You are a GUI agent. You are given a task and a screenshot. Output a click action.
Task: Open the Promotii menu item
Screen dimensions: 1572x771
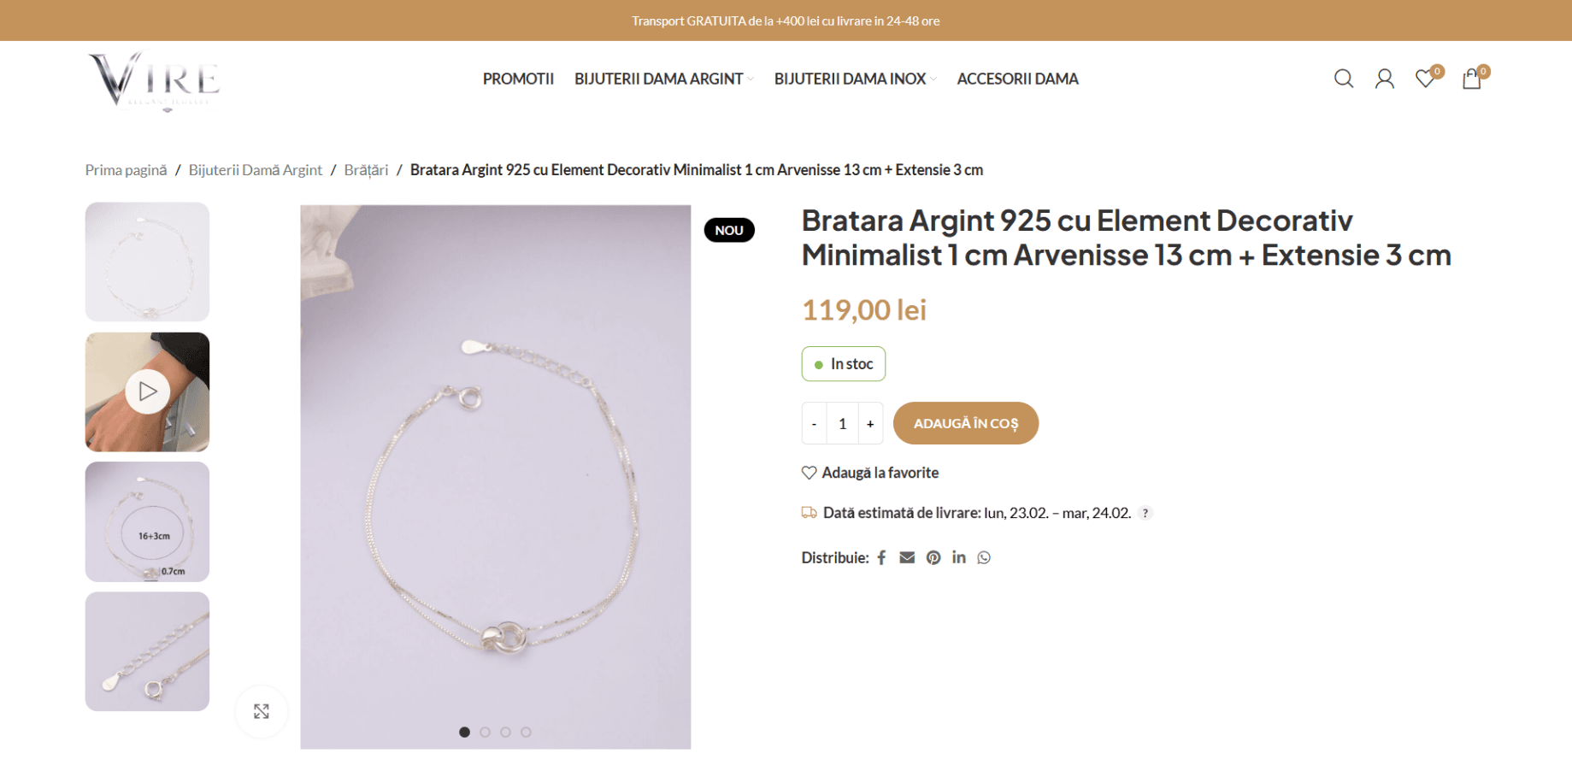click(518, 79)
